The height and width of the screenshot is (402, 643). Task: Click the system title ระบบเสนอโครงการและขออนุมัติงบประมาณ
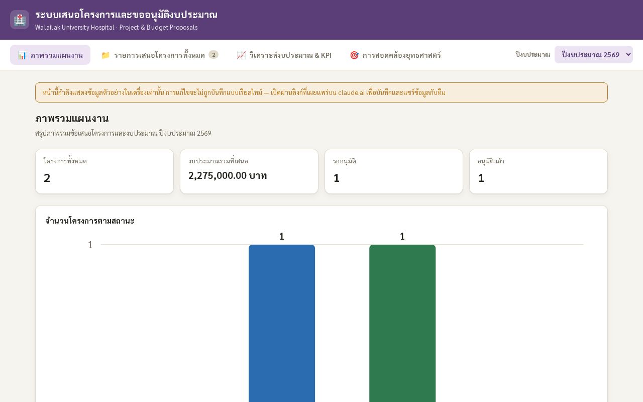pyautogui.click(x=126, y=15)
